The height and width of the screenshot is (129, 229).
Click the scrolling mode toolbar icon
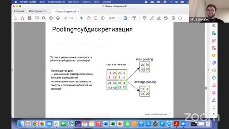coord(134,18)
